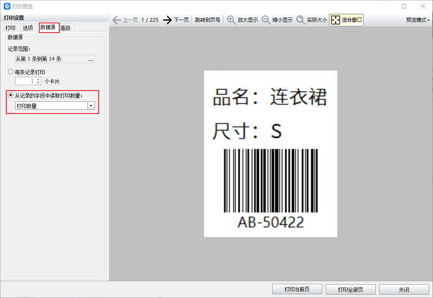Viewport: 433px width, 298px height.
Task: Click the fit-to-window icon
Action: click(x=336, y=20)
